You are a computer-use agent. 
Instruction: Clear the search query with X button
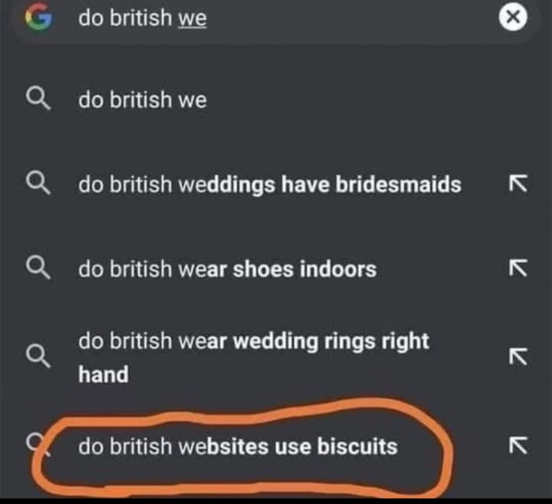(512, 18)
